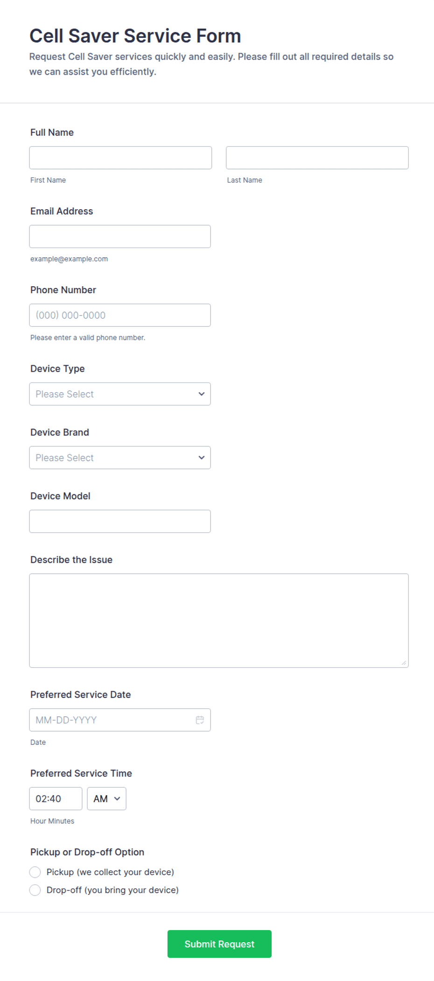Viewport: 434px width, 981px height.
Task: Open the Device Type Please Select dropdown
Action: (x=120, y=394)
